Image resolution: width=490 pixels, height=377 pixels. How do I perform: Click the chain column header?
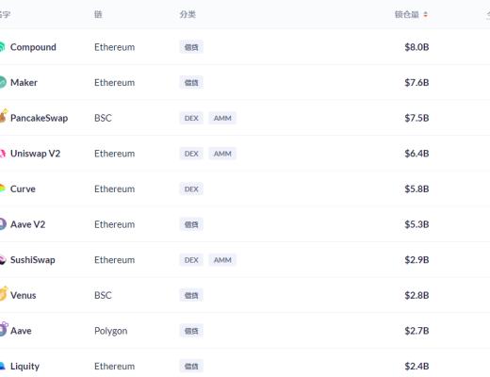[98, 14]
